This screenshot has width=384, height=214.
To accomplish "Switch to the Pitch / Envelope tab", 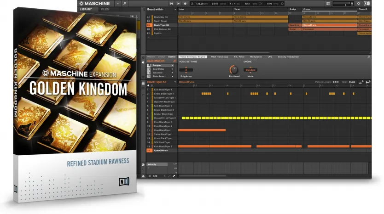I will (220, 57).
